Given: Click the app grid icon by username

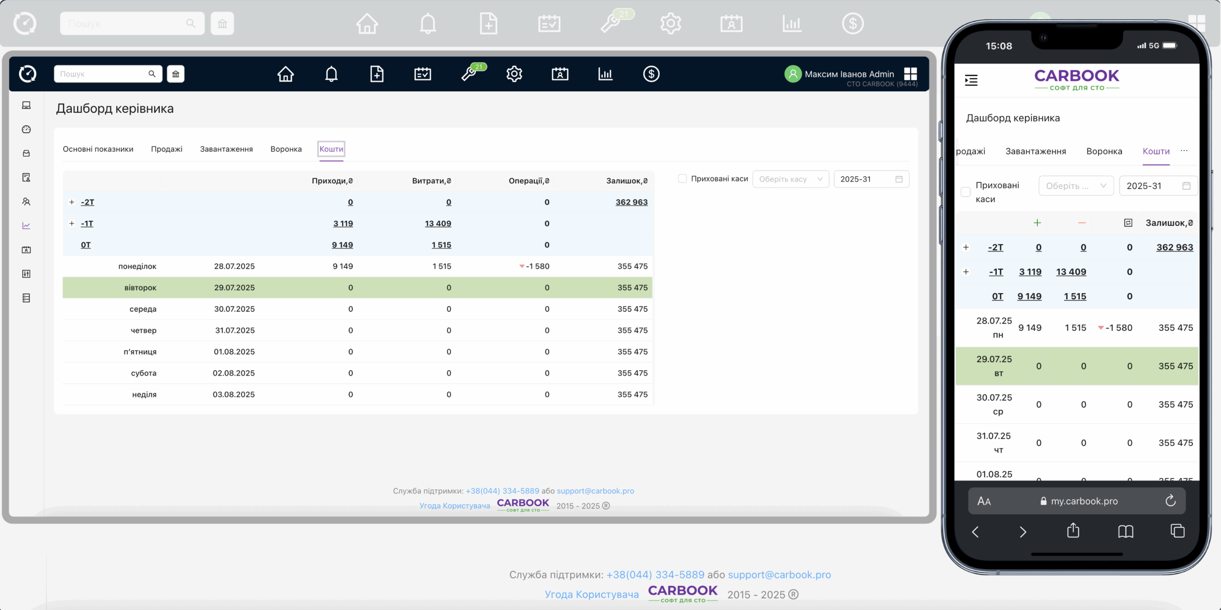Looking at the screenshot, I should [910, 73].
